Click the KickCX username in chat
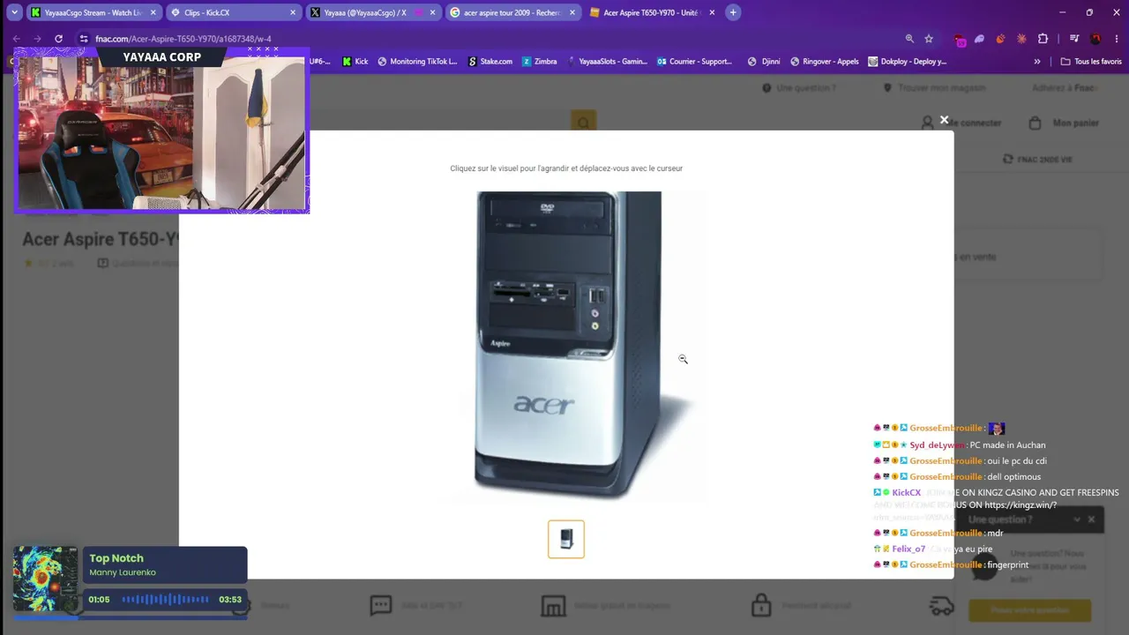 pos(907,493)
